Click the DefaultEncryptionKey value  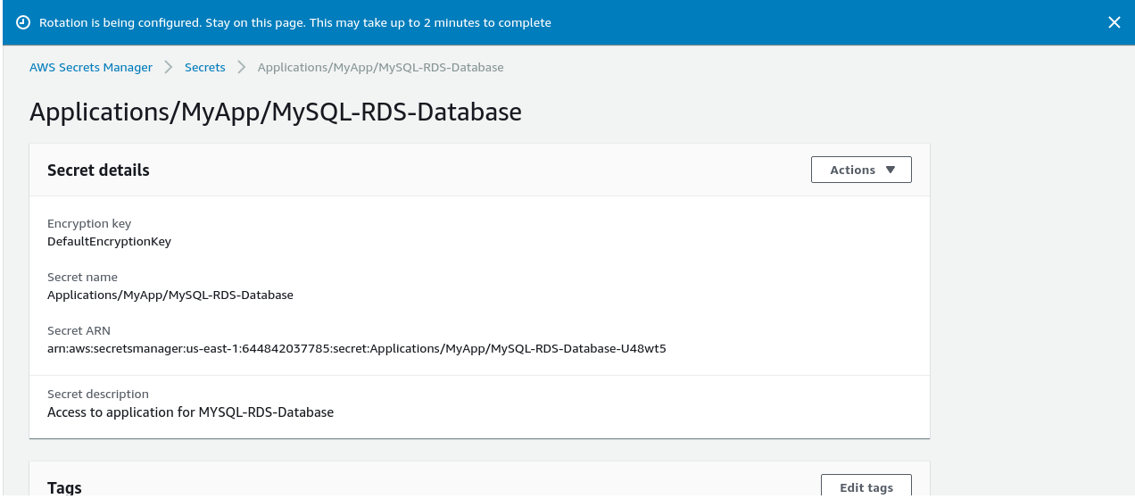109,241
